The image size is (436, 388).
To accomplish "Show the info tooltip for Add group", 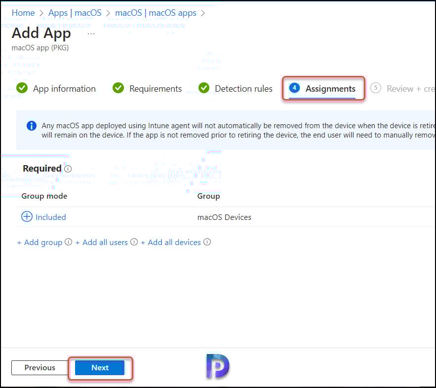I will (69, 242).
